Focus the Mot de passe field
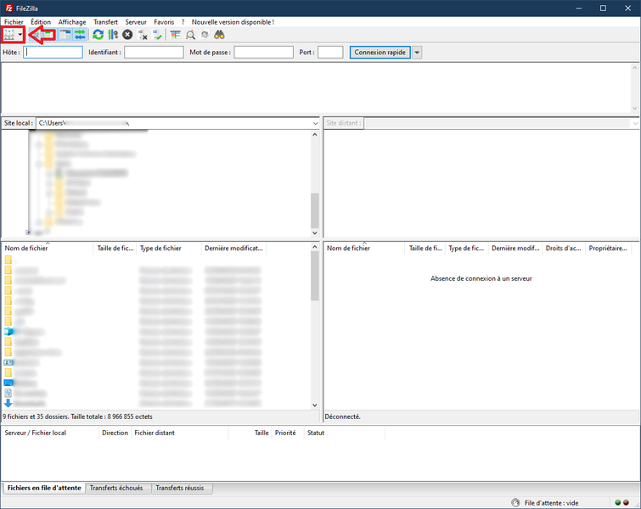 [264, 53]
